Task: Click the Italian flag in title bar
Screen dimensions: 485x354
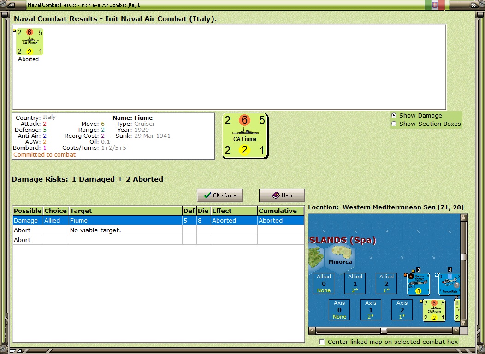Action: click(435, 5)
